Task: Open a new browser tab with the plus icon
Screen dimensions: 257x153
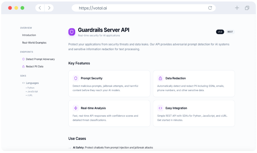Action: tap(237, 8)
